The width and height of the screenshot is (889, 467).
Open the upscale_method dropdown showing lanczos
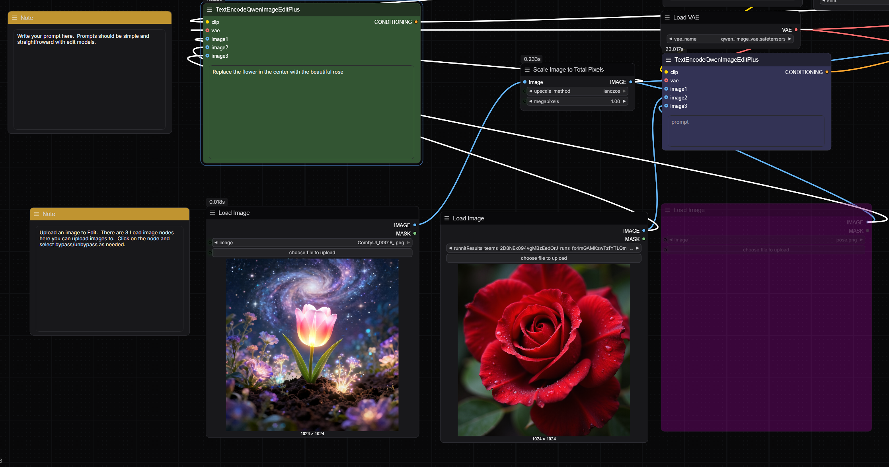pyautogui.click(x=577, y=91)
